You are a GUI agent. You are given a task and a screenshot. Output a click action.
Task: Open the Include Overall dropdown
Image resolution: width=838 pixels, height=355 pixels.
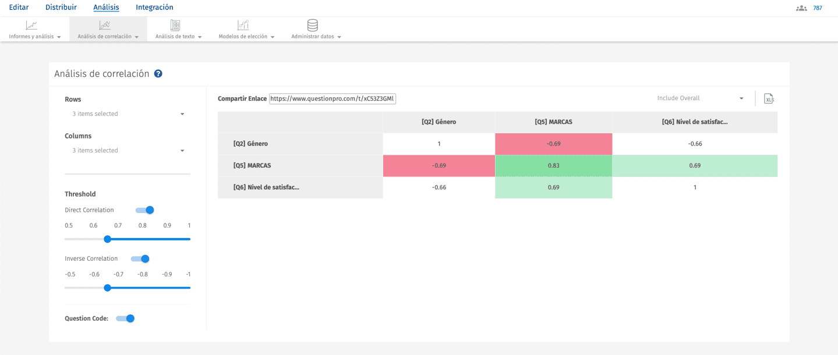click(x=700, y=98)
